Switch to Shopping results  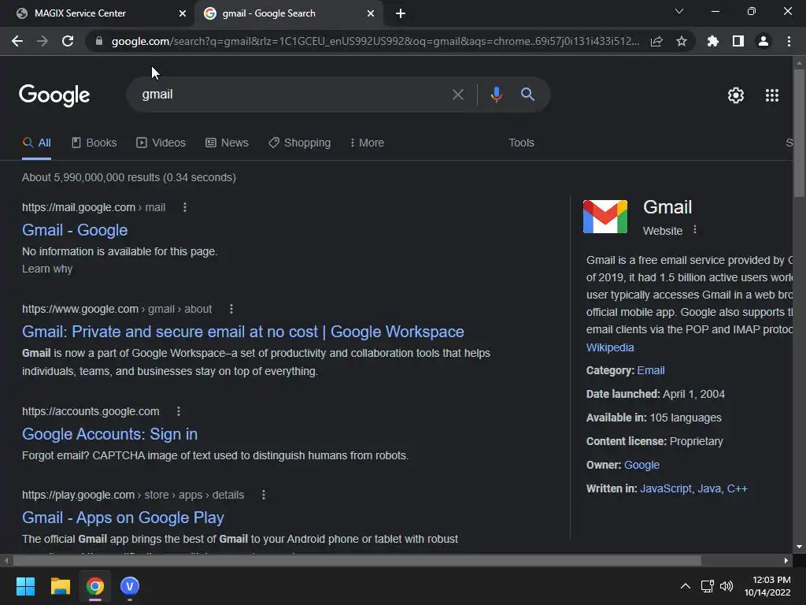300,143
